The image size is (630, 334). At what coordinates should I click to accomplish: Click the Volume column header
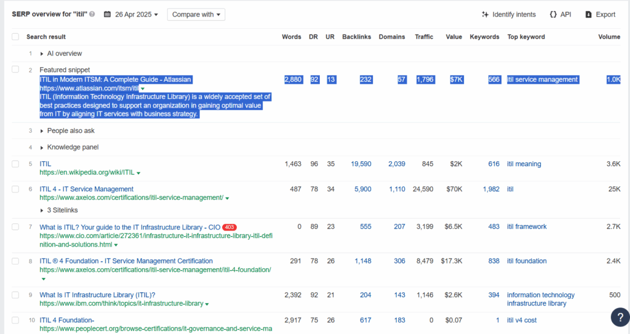[x=609, y=36]
